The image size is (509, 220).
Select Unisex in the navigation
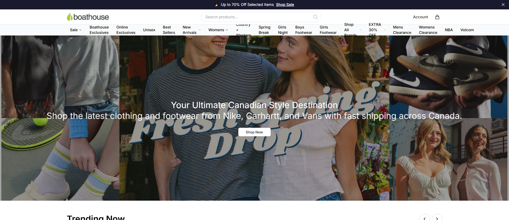click(149, 30)
